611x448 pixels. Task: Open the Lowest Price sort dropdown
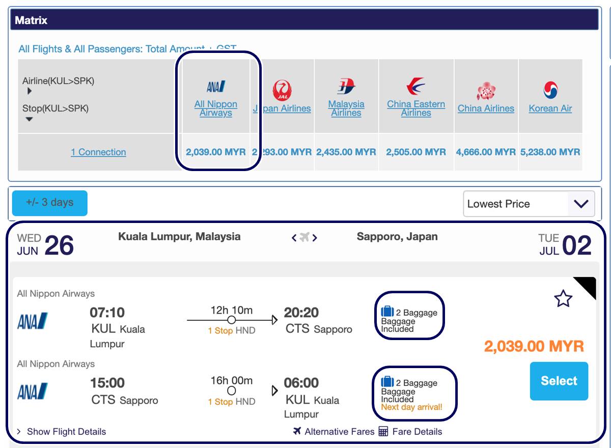click(529, 204)
